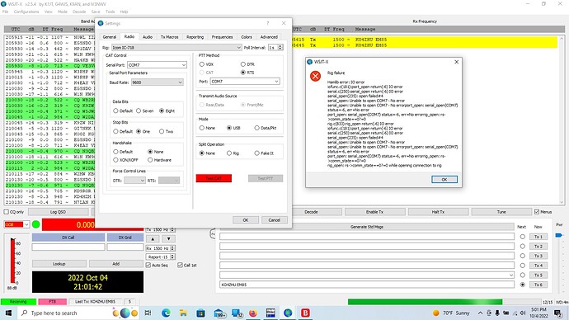Click the Windows Start button
The width and height of the screenshot is (569, 320).
(x=8, y=313)
